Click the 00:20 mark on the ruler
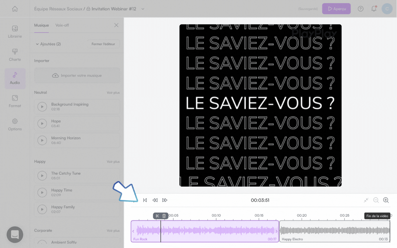397x248 pixels. (302, 216)
